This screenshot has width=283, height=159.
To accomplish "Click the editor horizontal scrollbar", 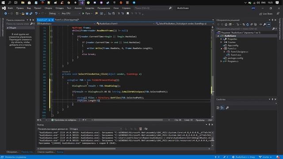I will click(x=128, y=120).
